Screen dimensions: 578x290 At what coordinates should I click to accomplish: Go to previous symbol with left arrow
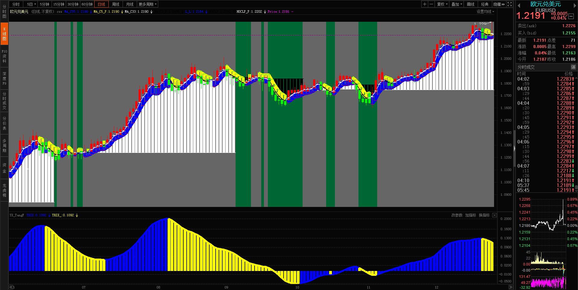[519, 5]
